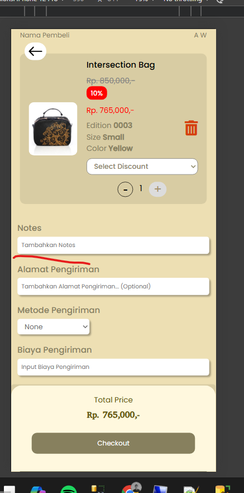
Task: Open the Select Discount dropdown
Action: (x=142, y=167)
